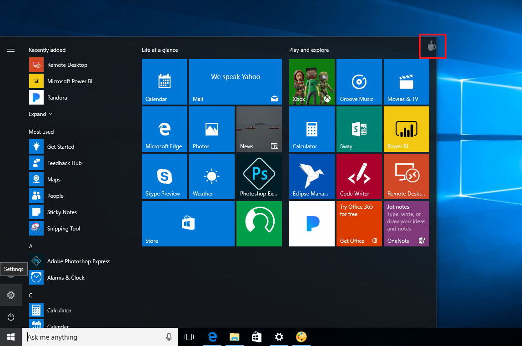Open Settings gear on the taskbar
Viewport: 522px width, 346px height.
279,337
